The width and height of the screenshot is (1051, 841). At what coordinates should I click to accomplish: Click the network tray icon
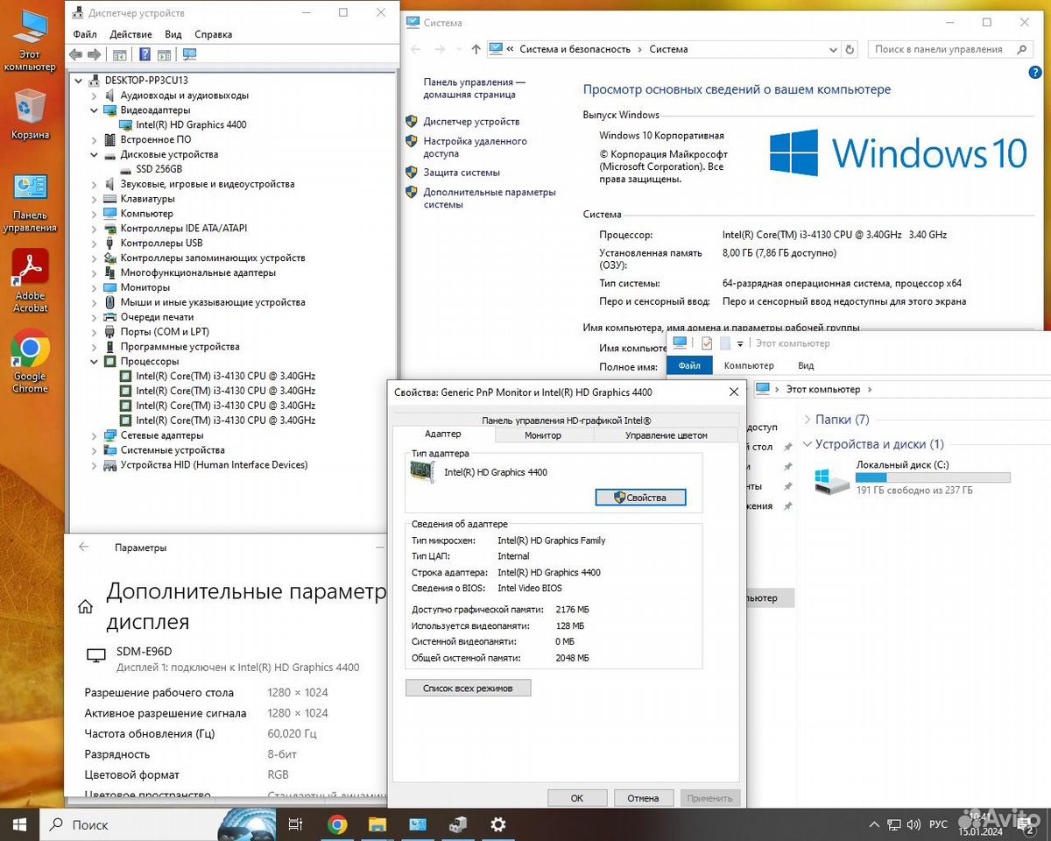point(893,824)
